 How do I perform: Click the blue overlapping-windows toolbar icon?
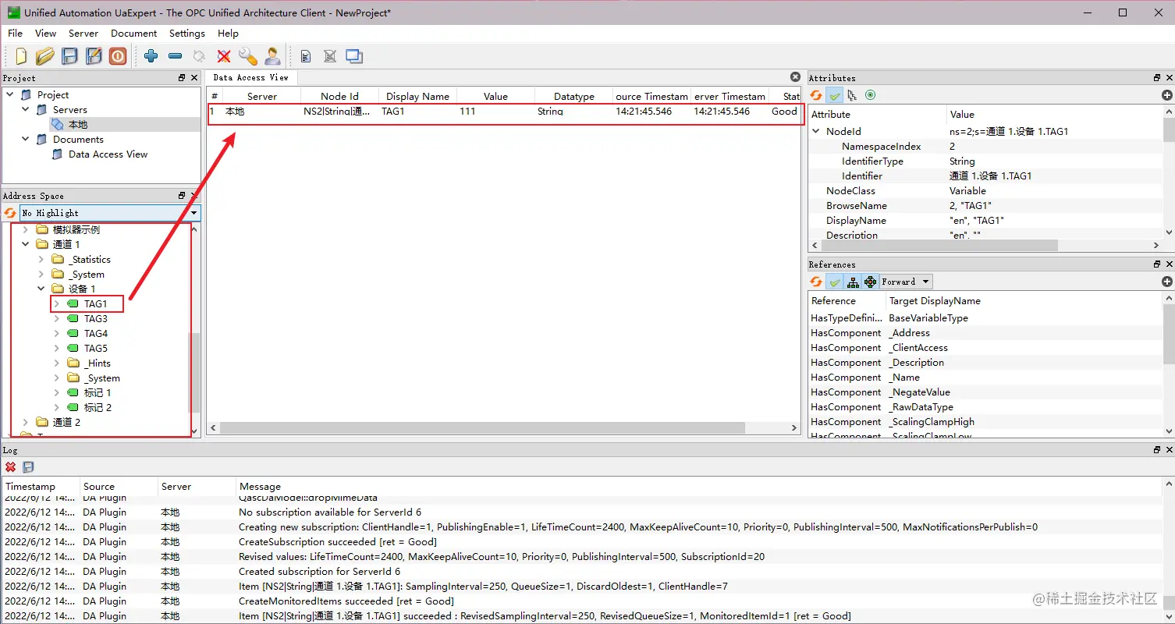pyautogui.click(x=354, y=56)
